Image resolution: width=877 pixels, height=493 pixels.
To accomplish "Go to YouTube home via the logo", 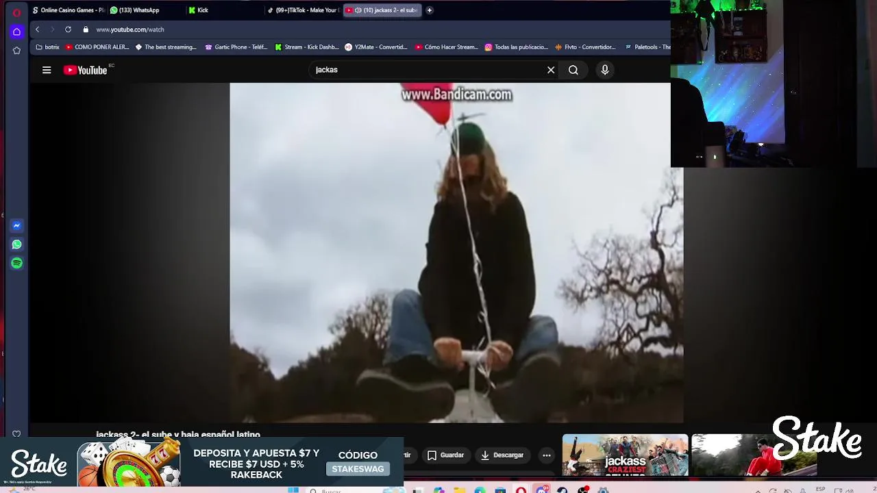I will pyautogui.click(x=86, y=70).
